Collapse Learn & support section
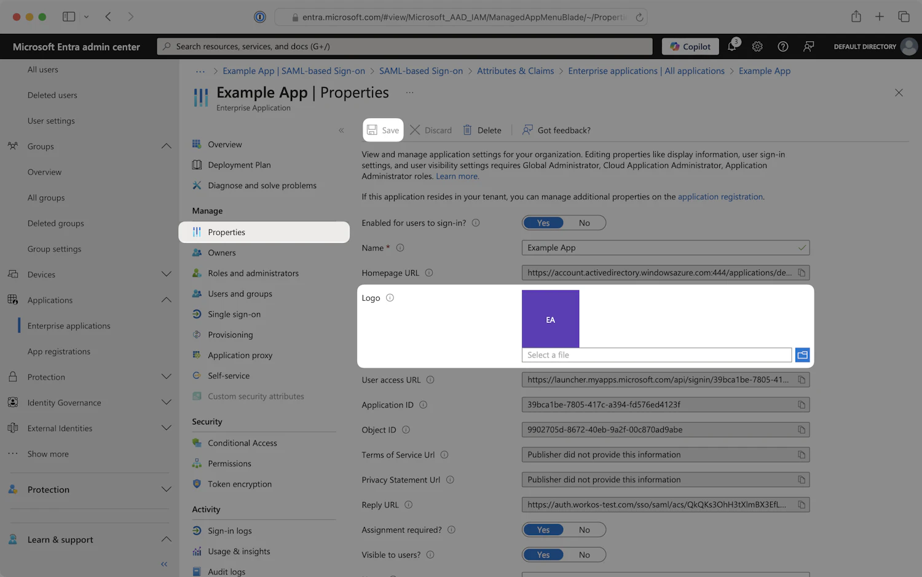 (x=166, y=539)
